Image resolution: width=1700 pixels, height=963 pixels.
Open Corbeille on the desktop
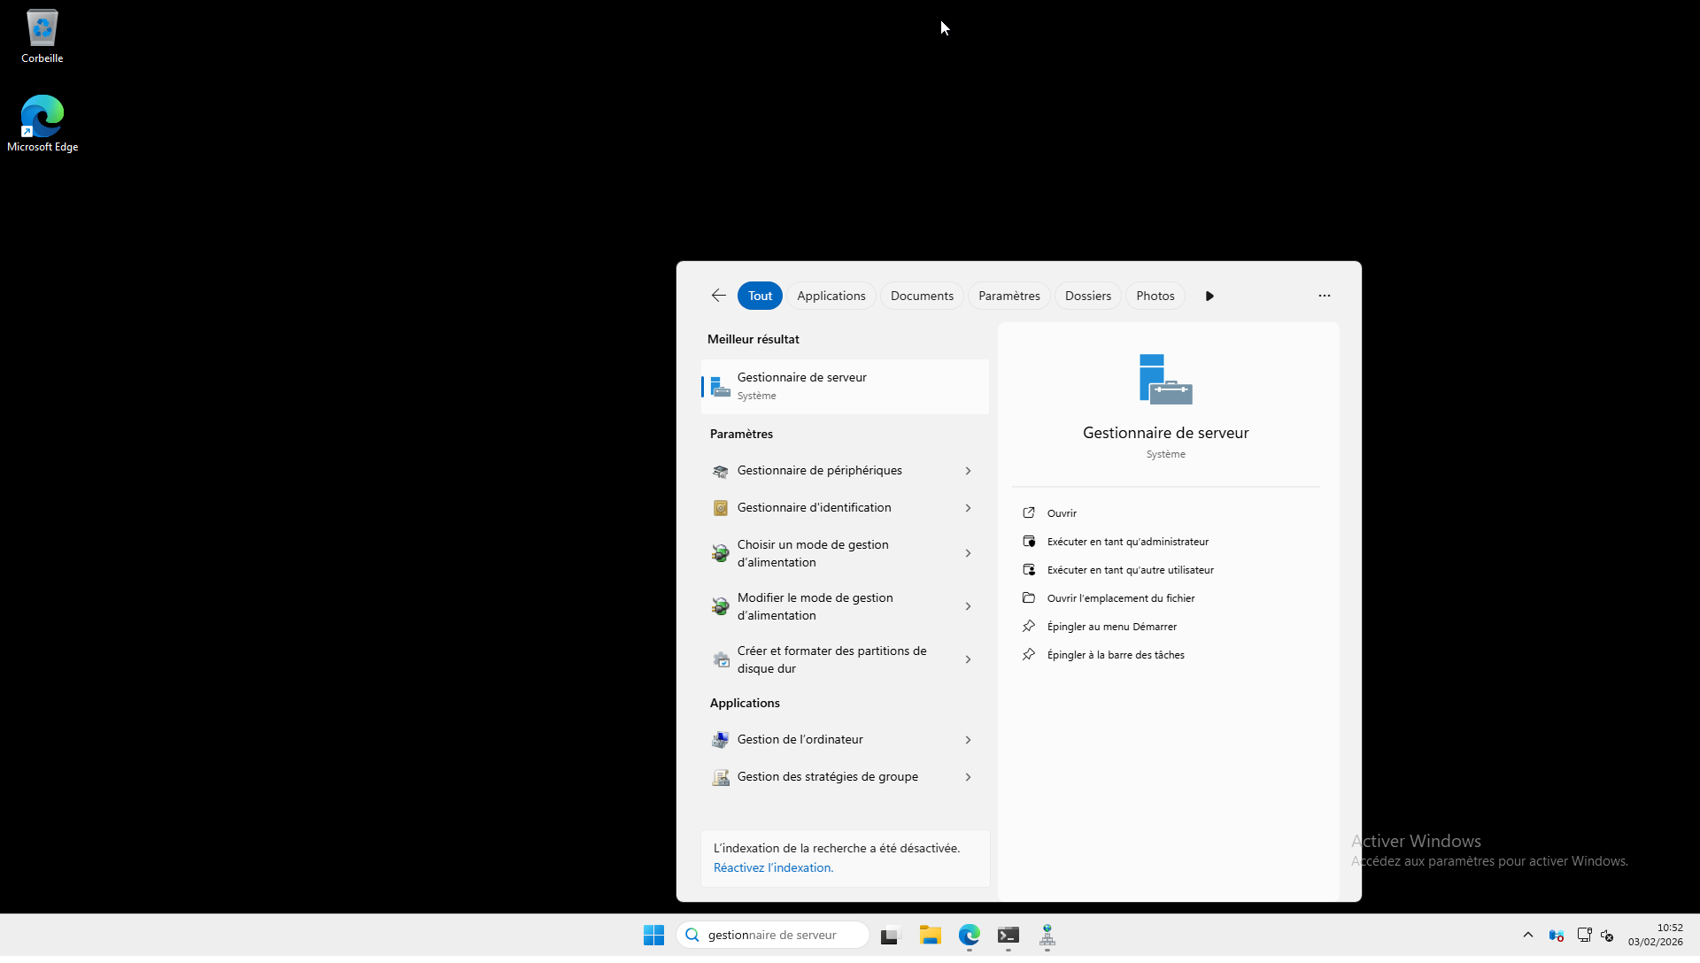42,37
